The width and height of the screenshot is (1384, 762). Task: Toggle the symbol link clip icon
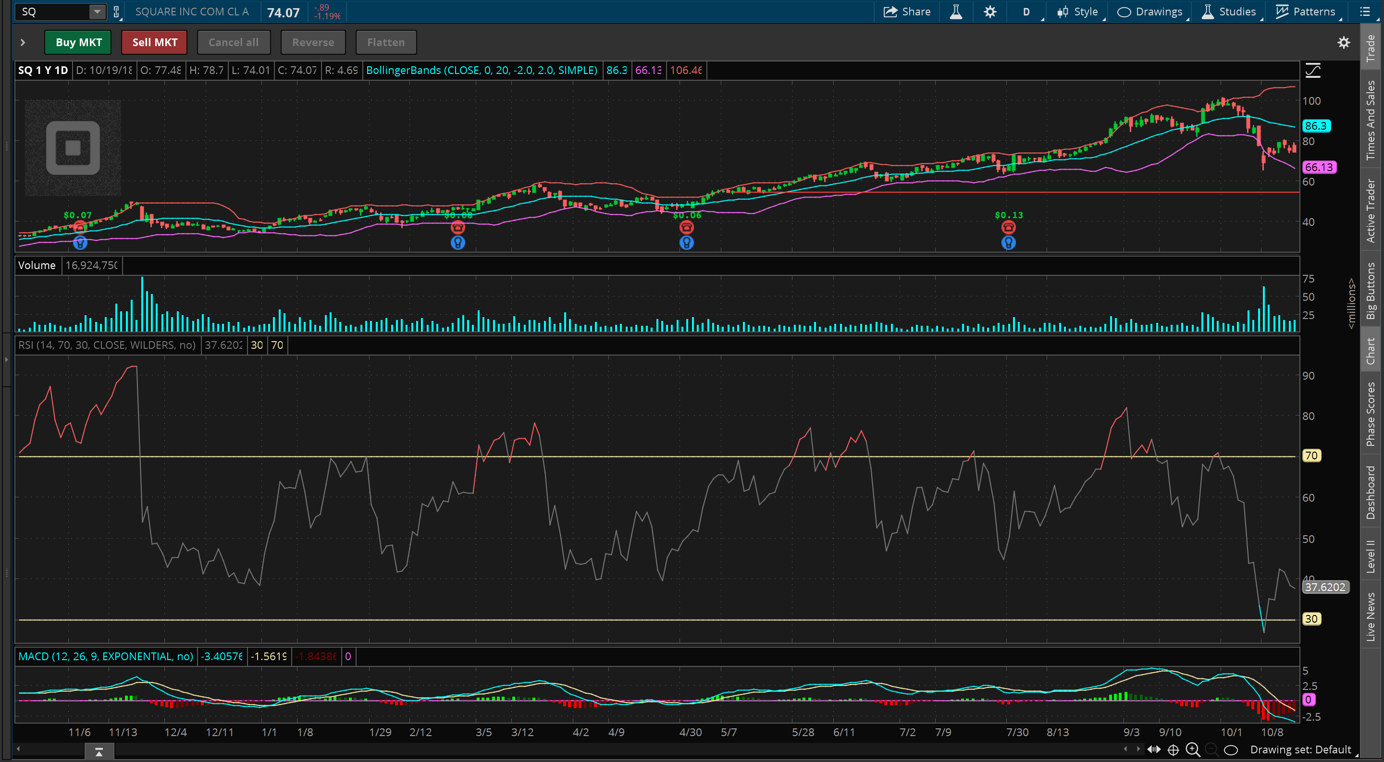116,12
